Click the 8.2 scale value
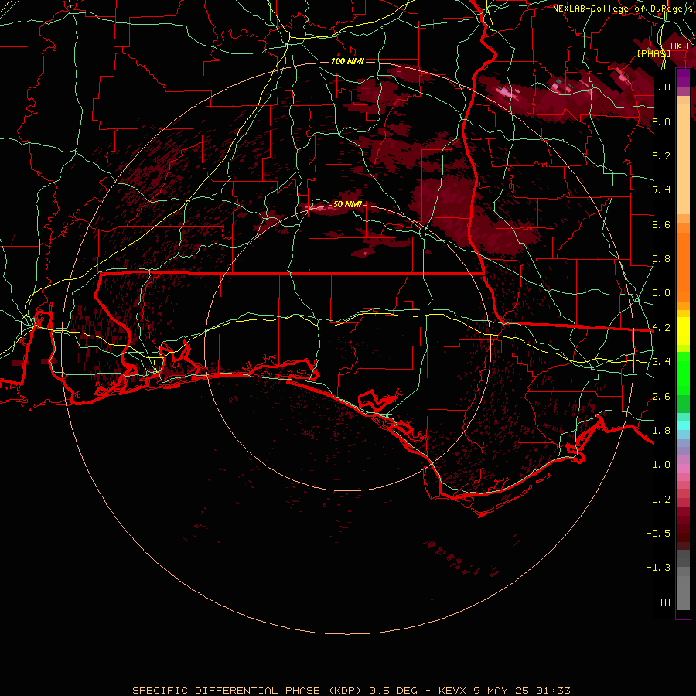The height and width of the screenshot is (696, 696). [661, 155]
